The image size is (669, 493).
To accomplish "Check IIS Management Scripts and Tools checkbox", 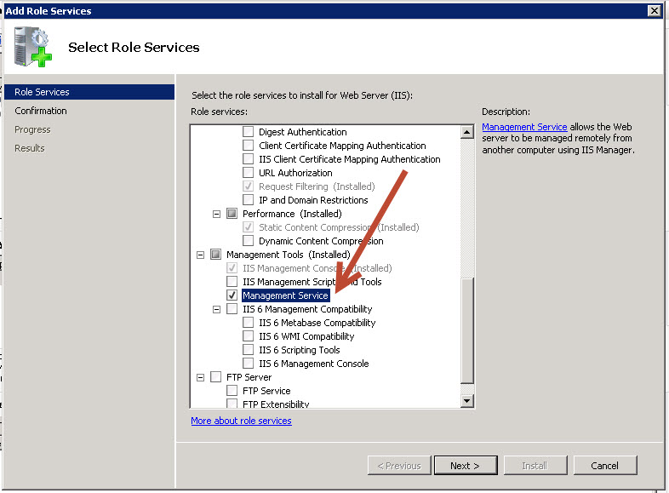I will pos(232,282).
